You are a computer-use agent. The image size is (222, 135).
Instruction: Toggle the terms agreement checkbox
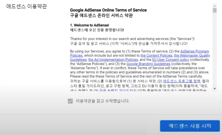point(70,101)
